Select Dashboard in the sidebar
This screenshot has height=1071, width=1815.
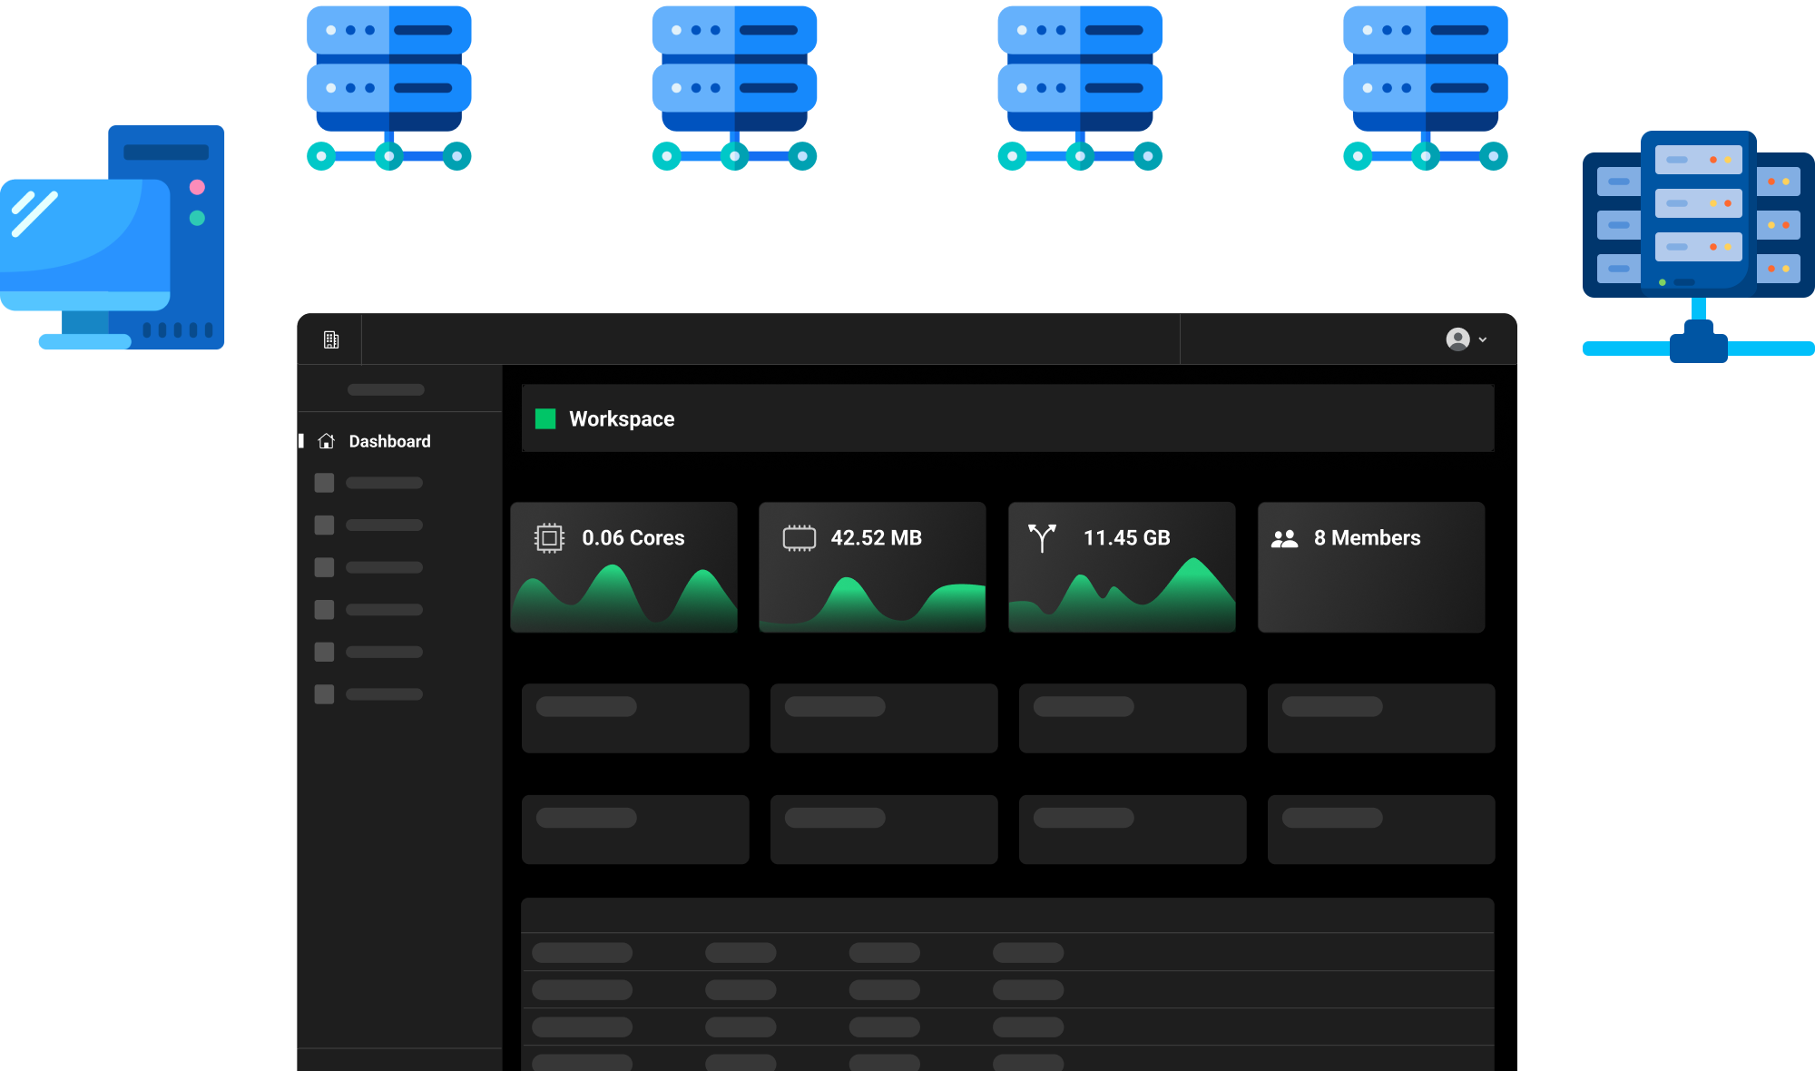coord(389,441)
